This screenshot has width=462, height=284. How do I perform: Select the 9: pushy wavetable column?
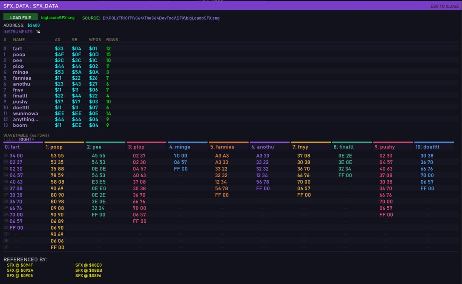393,147
